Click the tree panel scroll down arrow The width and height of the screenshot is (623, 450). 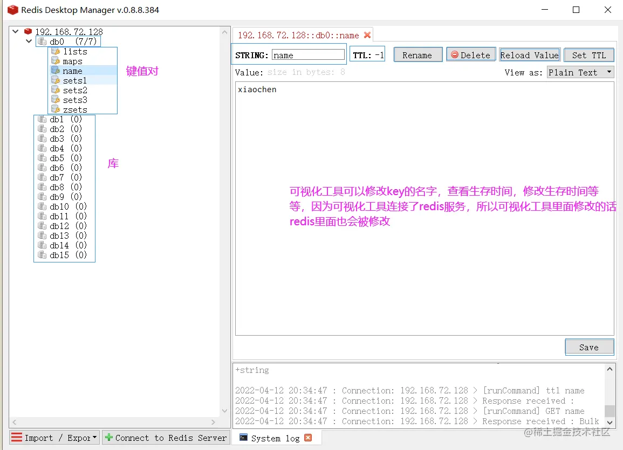coord(224,411)
